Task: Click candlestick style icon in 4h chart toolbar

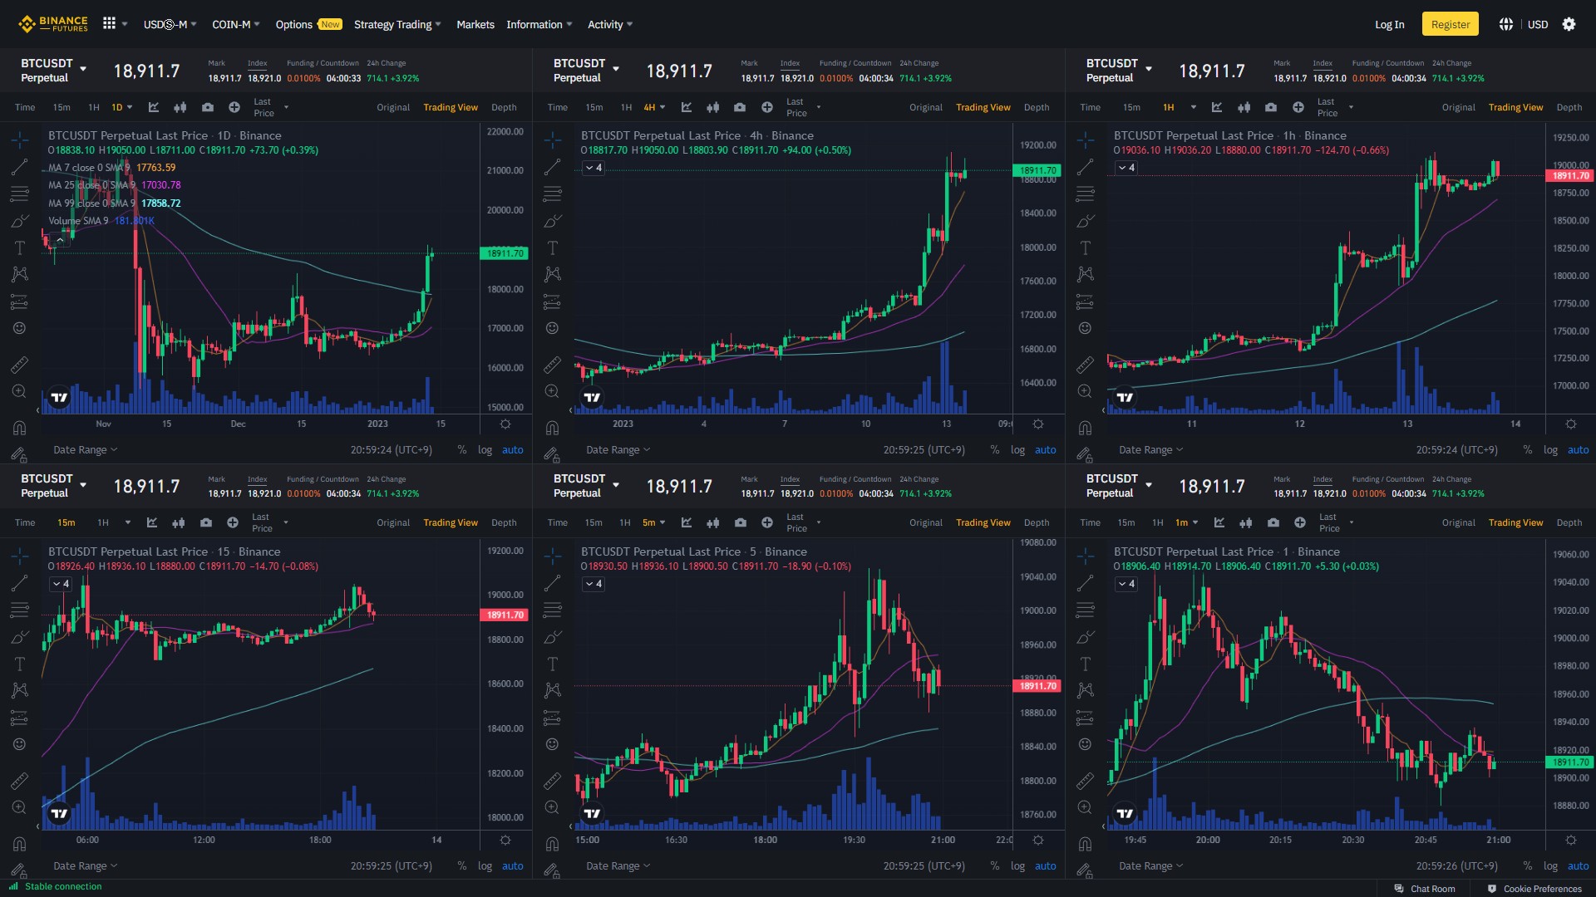Action: tap(712, 107)
